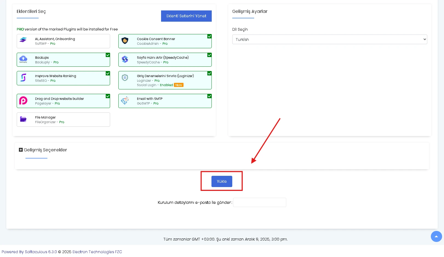
Task: Select the File Manager plugin card
Action: pos(63,120)
